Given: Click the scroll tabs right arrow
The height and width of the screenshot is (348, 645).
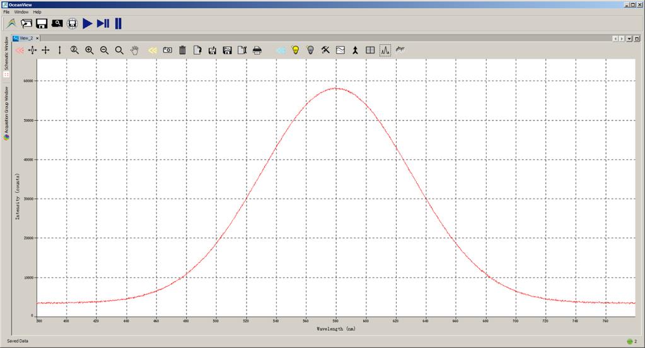Looking at the screenshot, I should (x=622, y=38).
